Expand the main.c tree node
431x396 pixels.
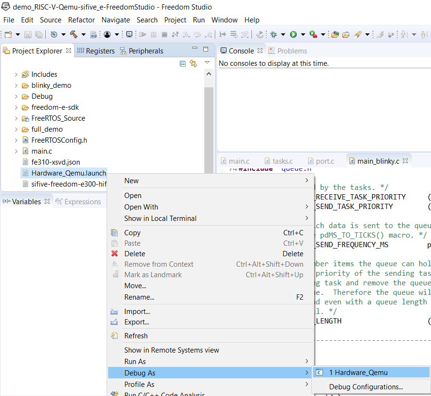pyautogui.click(x=16, y=151)
